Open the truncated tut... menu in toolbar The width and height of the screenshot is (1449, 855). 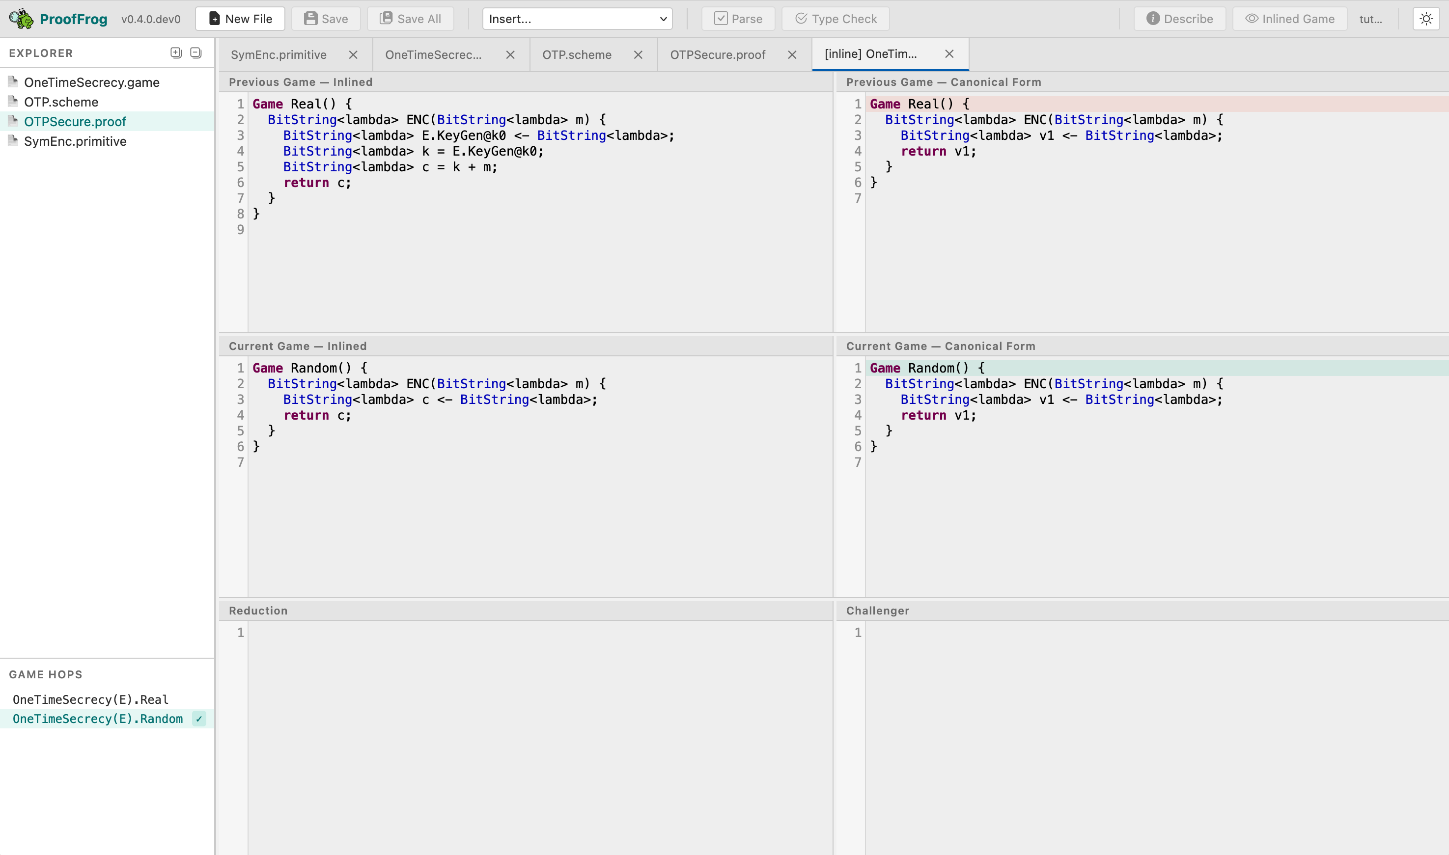(x=1370, y=19)
